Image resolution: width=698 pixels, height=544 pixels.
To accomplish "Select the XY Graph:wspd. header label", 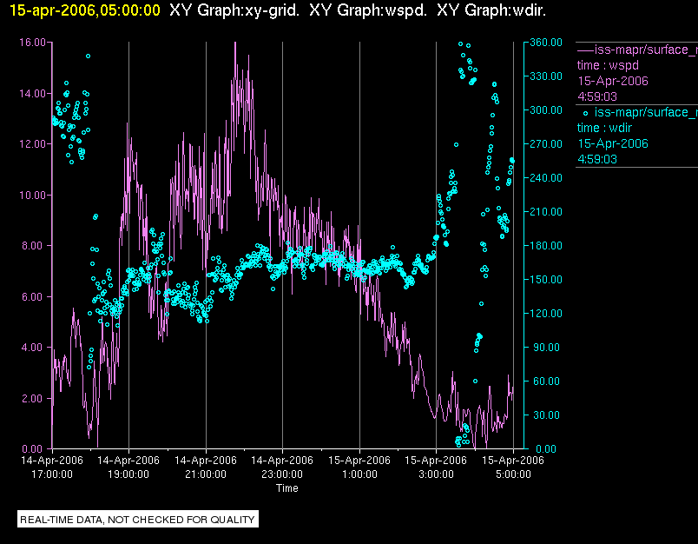I will pos(368,10).
